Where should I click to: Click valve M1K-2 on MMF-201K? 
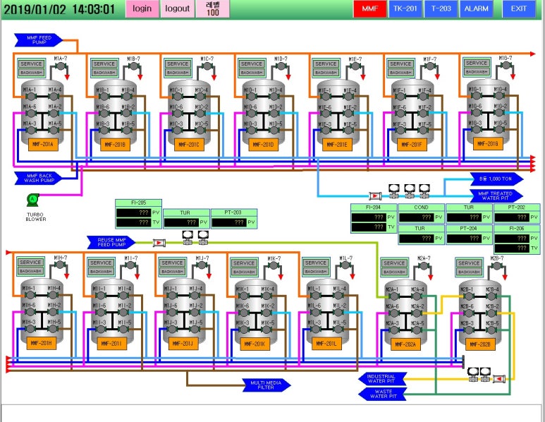(x=267, y=313)
